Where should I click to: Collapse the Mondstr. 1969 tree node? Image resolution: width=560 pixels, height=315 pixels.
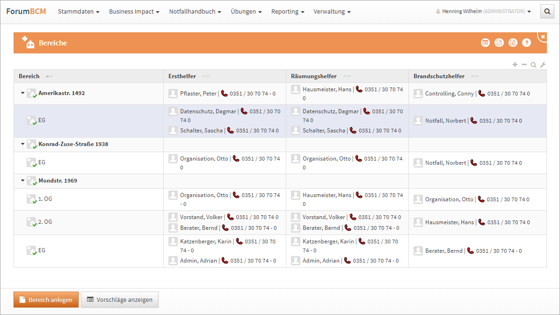[22, 181]
